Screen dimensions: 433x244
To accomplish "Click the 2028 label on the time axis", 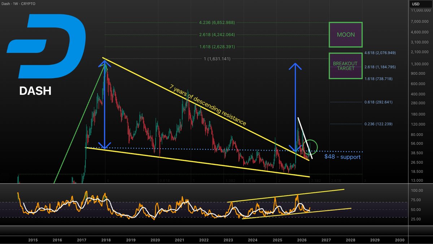I will tap(350, 240).
